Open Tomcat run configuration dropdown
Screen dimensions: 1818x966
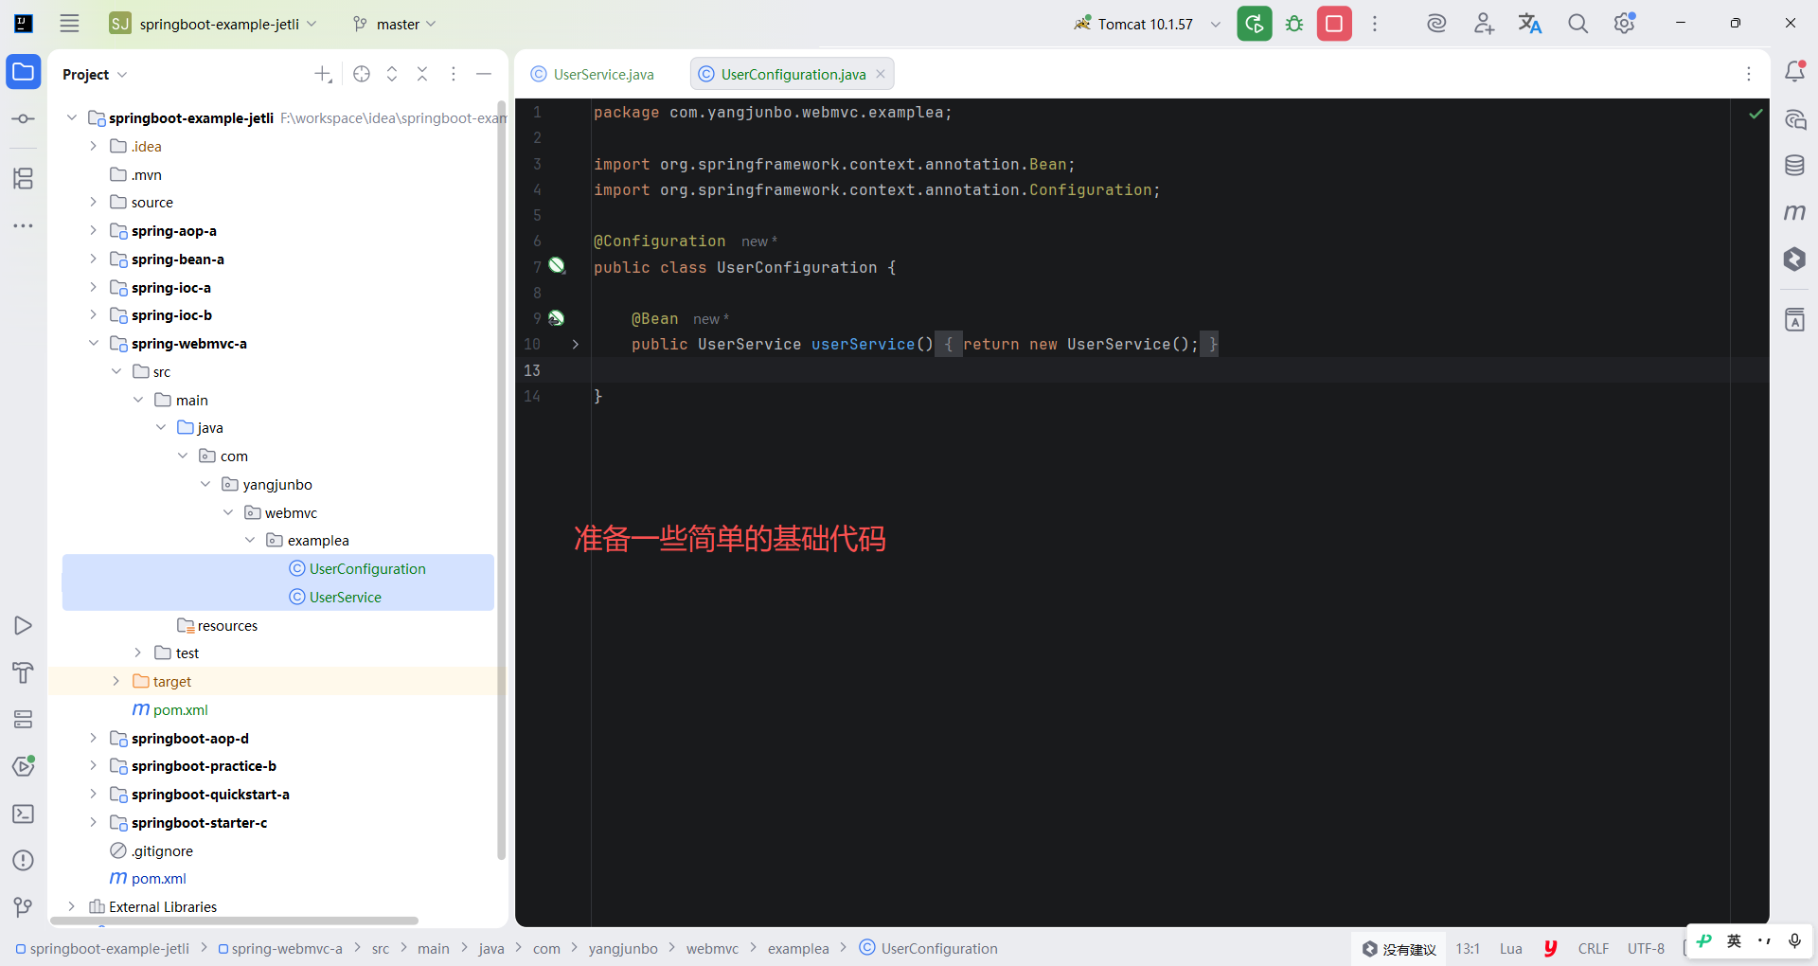click(x=1216, y=24)
